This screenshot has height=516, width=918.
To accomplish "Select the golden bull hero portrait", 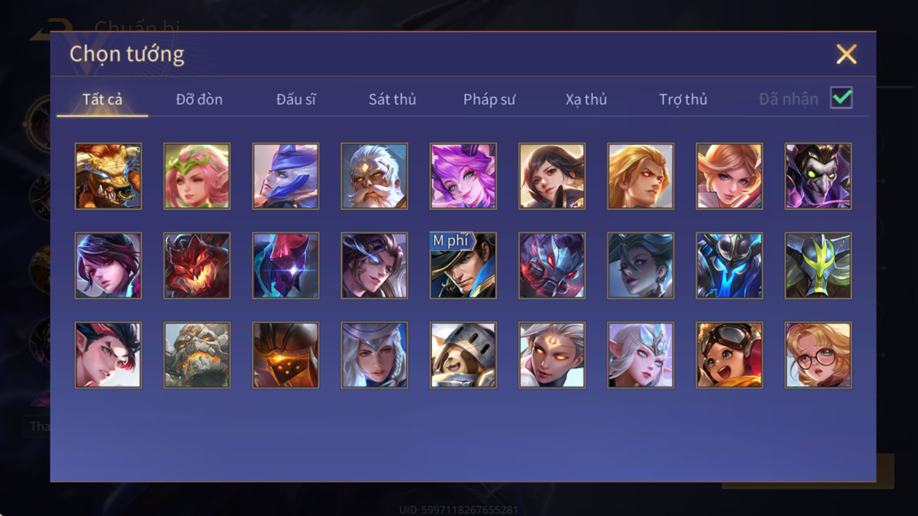I will click(108, 176).
